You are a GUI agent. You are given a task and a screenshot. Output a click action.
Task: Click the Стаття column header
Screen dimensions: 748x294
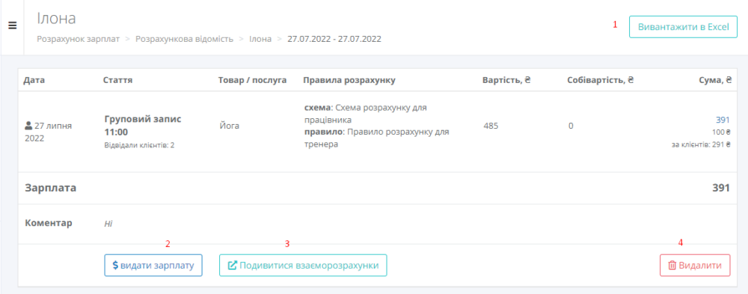point(118,80)
